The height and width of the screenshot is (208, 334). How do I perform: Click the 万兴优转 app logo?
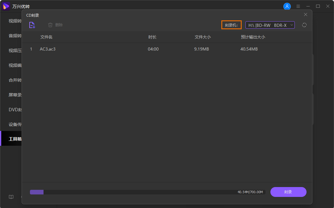click(x=6, y=6)
